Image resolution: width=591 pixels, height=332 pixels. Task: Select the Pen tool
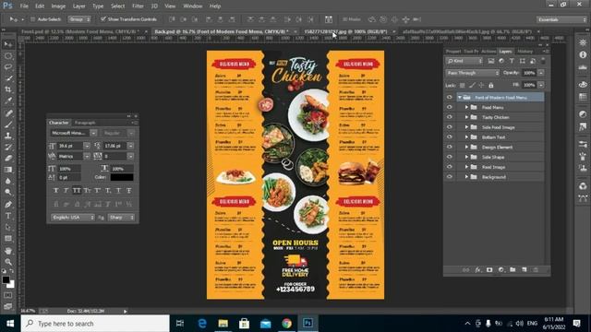pyautogui.click(x=8, y=205)
